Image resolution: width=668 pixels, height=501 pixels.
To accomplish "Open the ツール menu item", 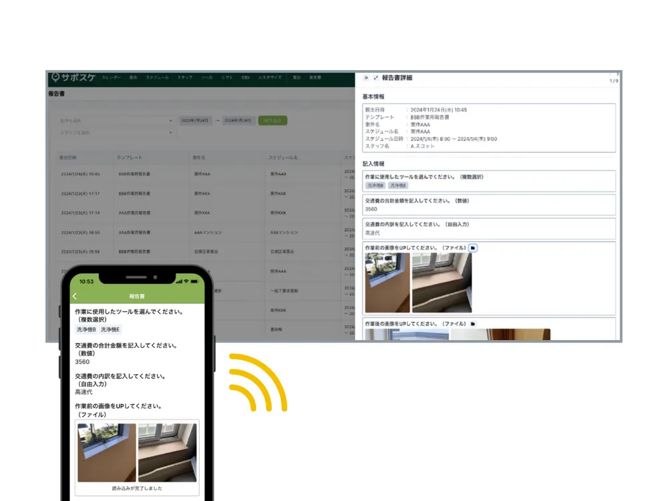I will point(207,77).
